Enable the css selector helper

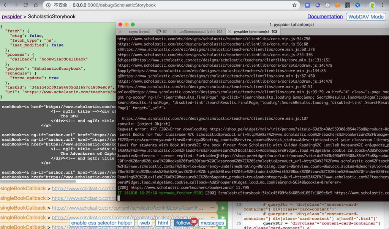pos(101,223)
